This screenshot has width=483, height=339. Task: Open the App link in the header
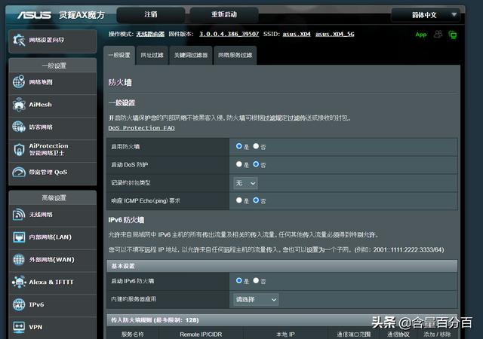[x=421, y=35]
